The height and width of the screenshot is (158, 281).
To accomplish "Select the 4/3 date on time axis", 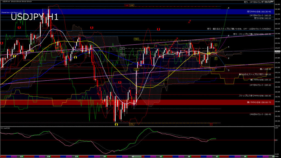I will click(161, 156).
